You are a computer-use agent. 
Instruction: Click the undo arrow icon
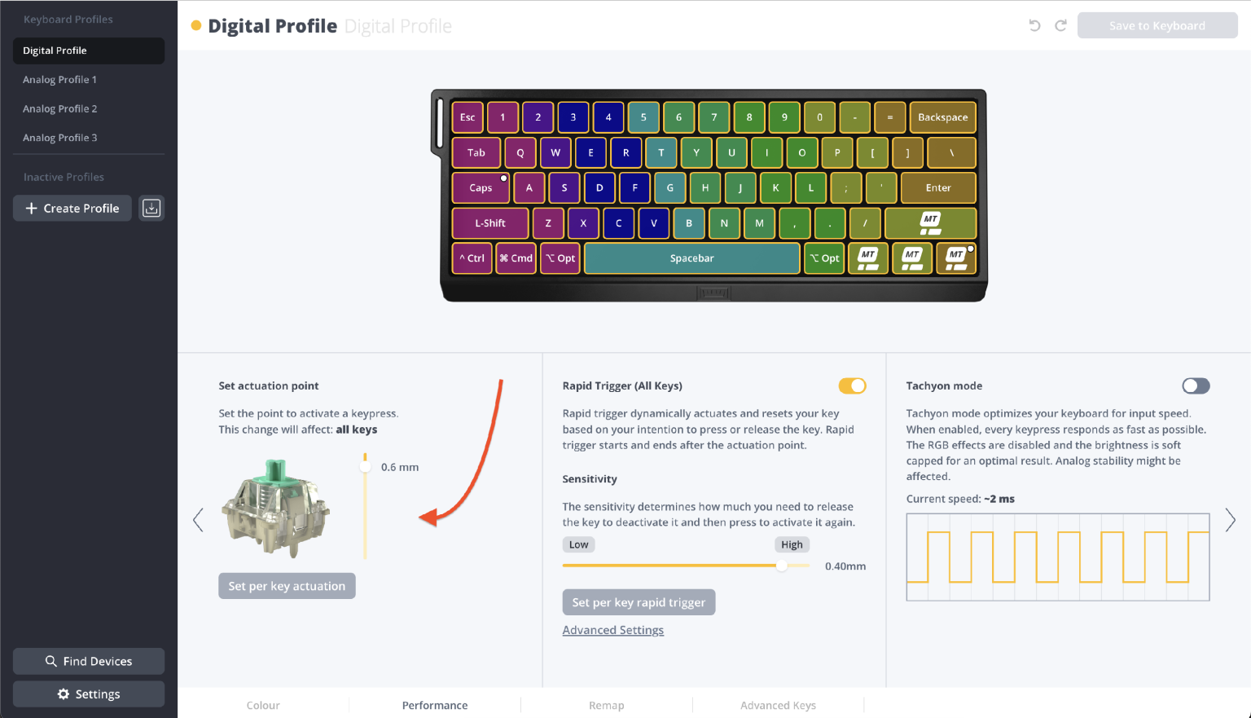(x=1034, y=25)
